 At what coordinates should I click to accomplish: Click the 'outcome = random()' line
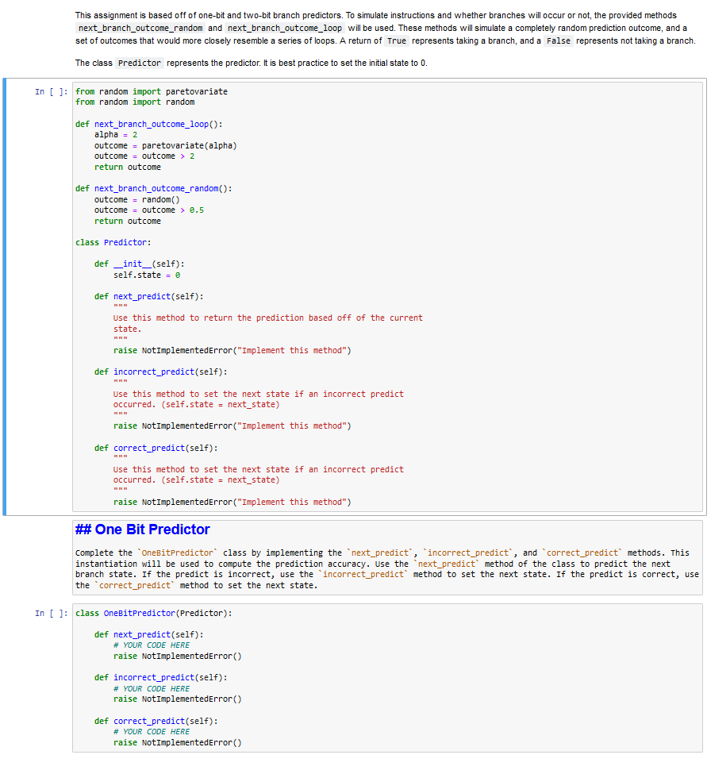coord(136,199)
